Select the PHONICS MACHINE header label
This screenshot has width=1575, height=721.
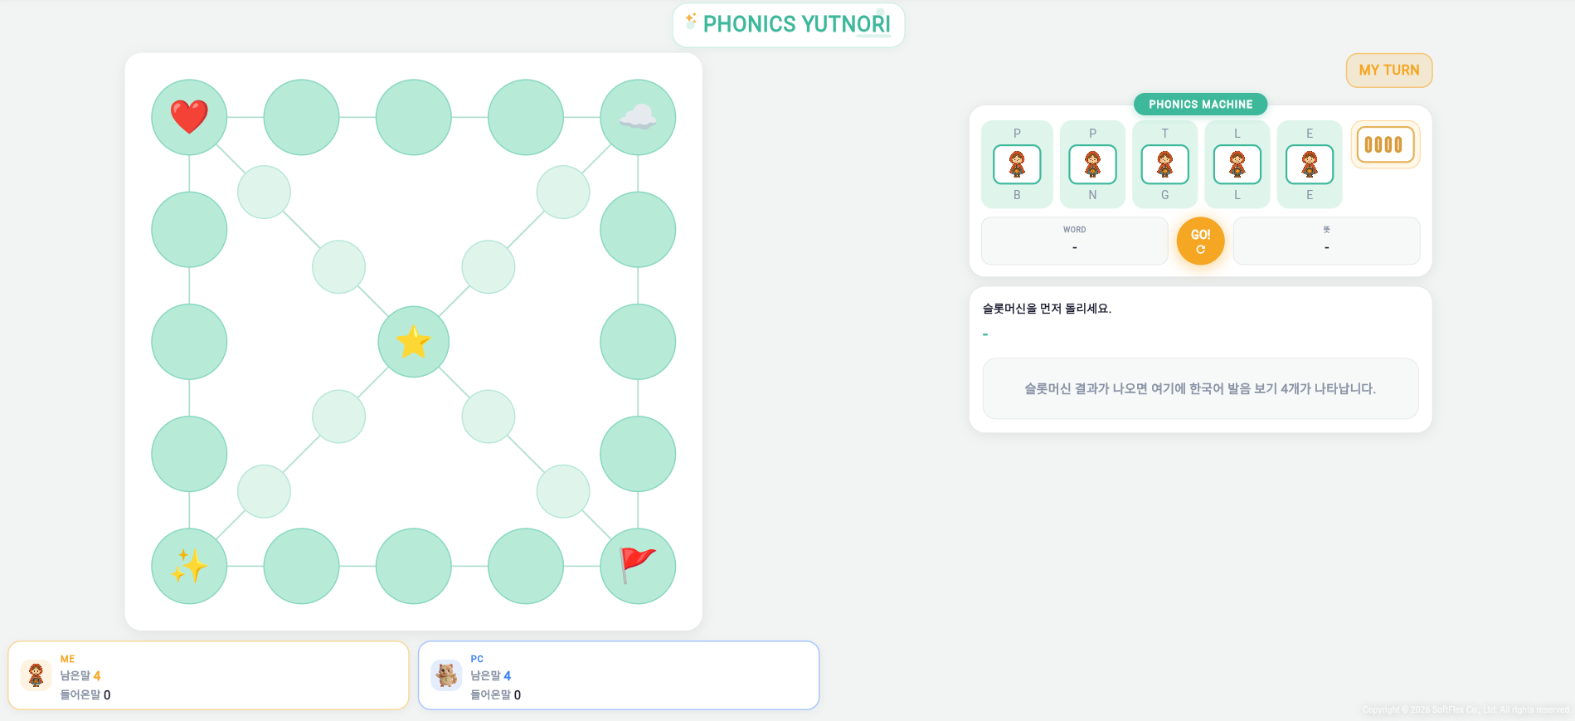(x=1200, y=104)
